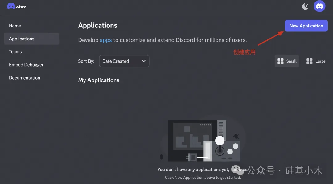Click the New Application button
Screen dimensions: 333x184
[306, 26]
